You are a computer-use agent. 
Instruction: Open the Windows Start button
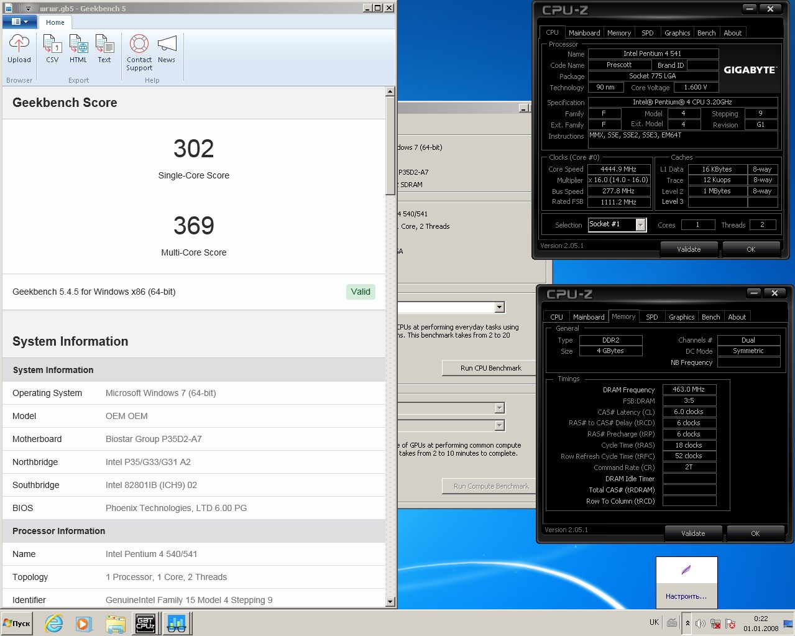click(17, 623)
